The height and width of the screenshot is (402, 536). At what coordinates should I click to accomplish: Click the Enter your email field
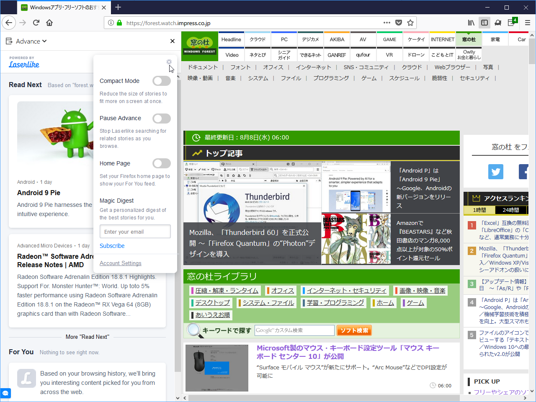(x=135, y=232)
